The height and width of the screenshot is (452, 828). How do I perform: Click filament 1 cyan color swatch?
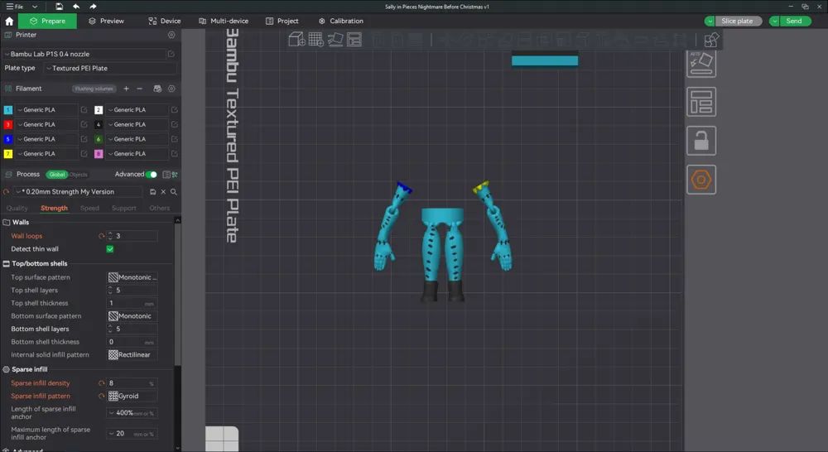point(8,110)
